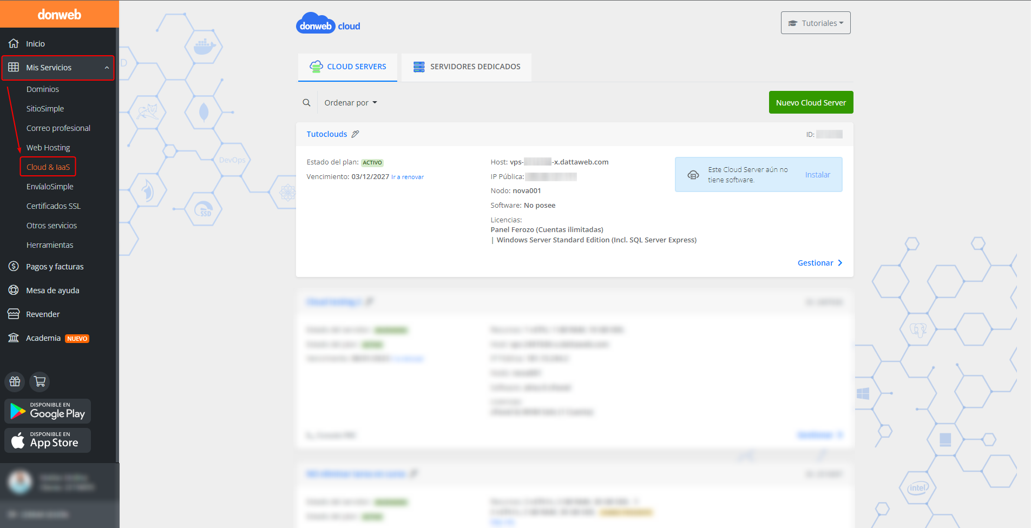Screen dimensions: 1031x528
Task: Go to Correo profesional
Action: tap(58, 128)
